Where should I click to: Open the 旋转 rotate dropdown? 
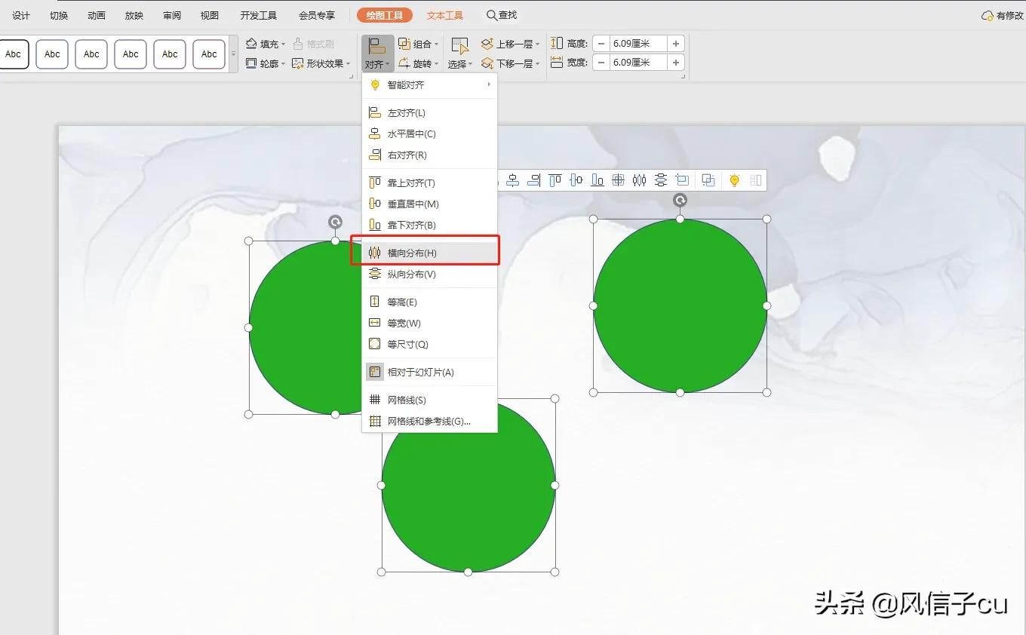click(x=419, y=64)
